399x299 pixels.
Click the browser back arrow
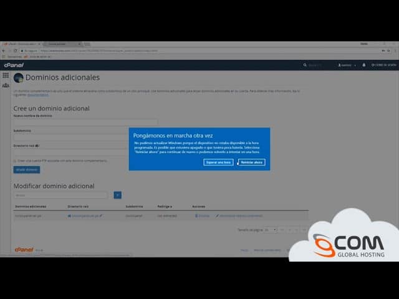point(3,50)
